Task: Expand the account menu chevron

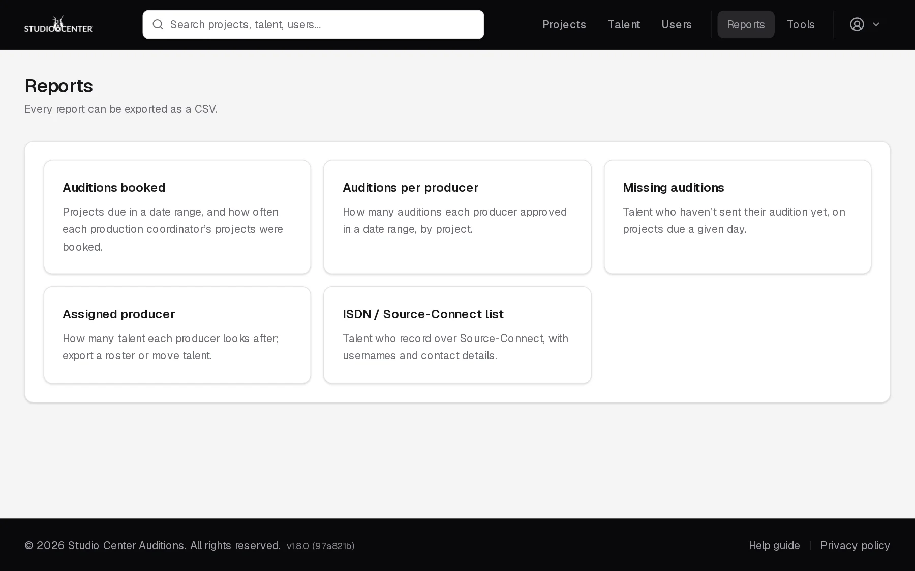Action: coord(876,24)
